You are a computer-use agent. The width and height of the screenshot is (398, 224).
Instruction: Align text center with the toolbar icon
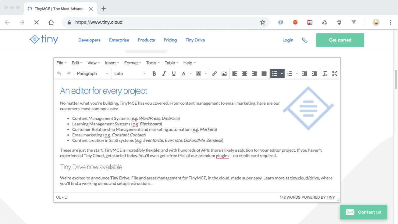pyautogui.click(x=244, y=73)
